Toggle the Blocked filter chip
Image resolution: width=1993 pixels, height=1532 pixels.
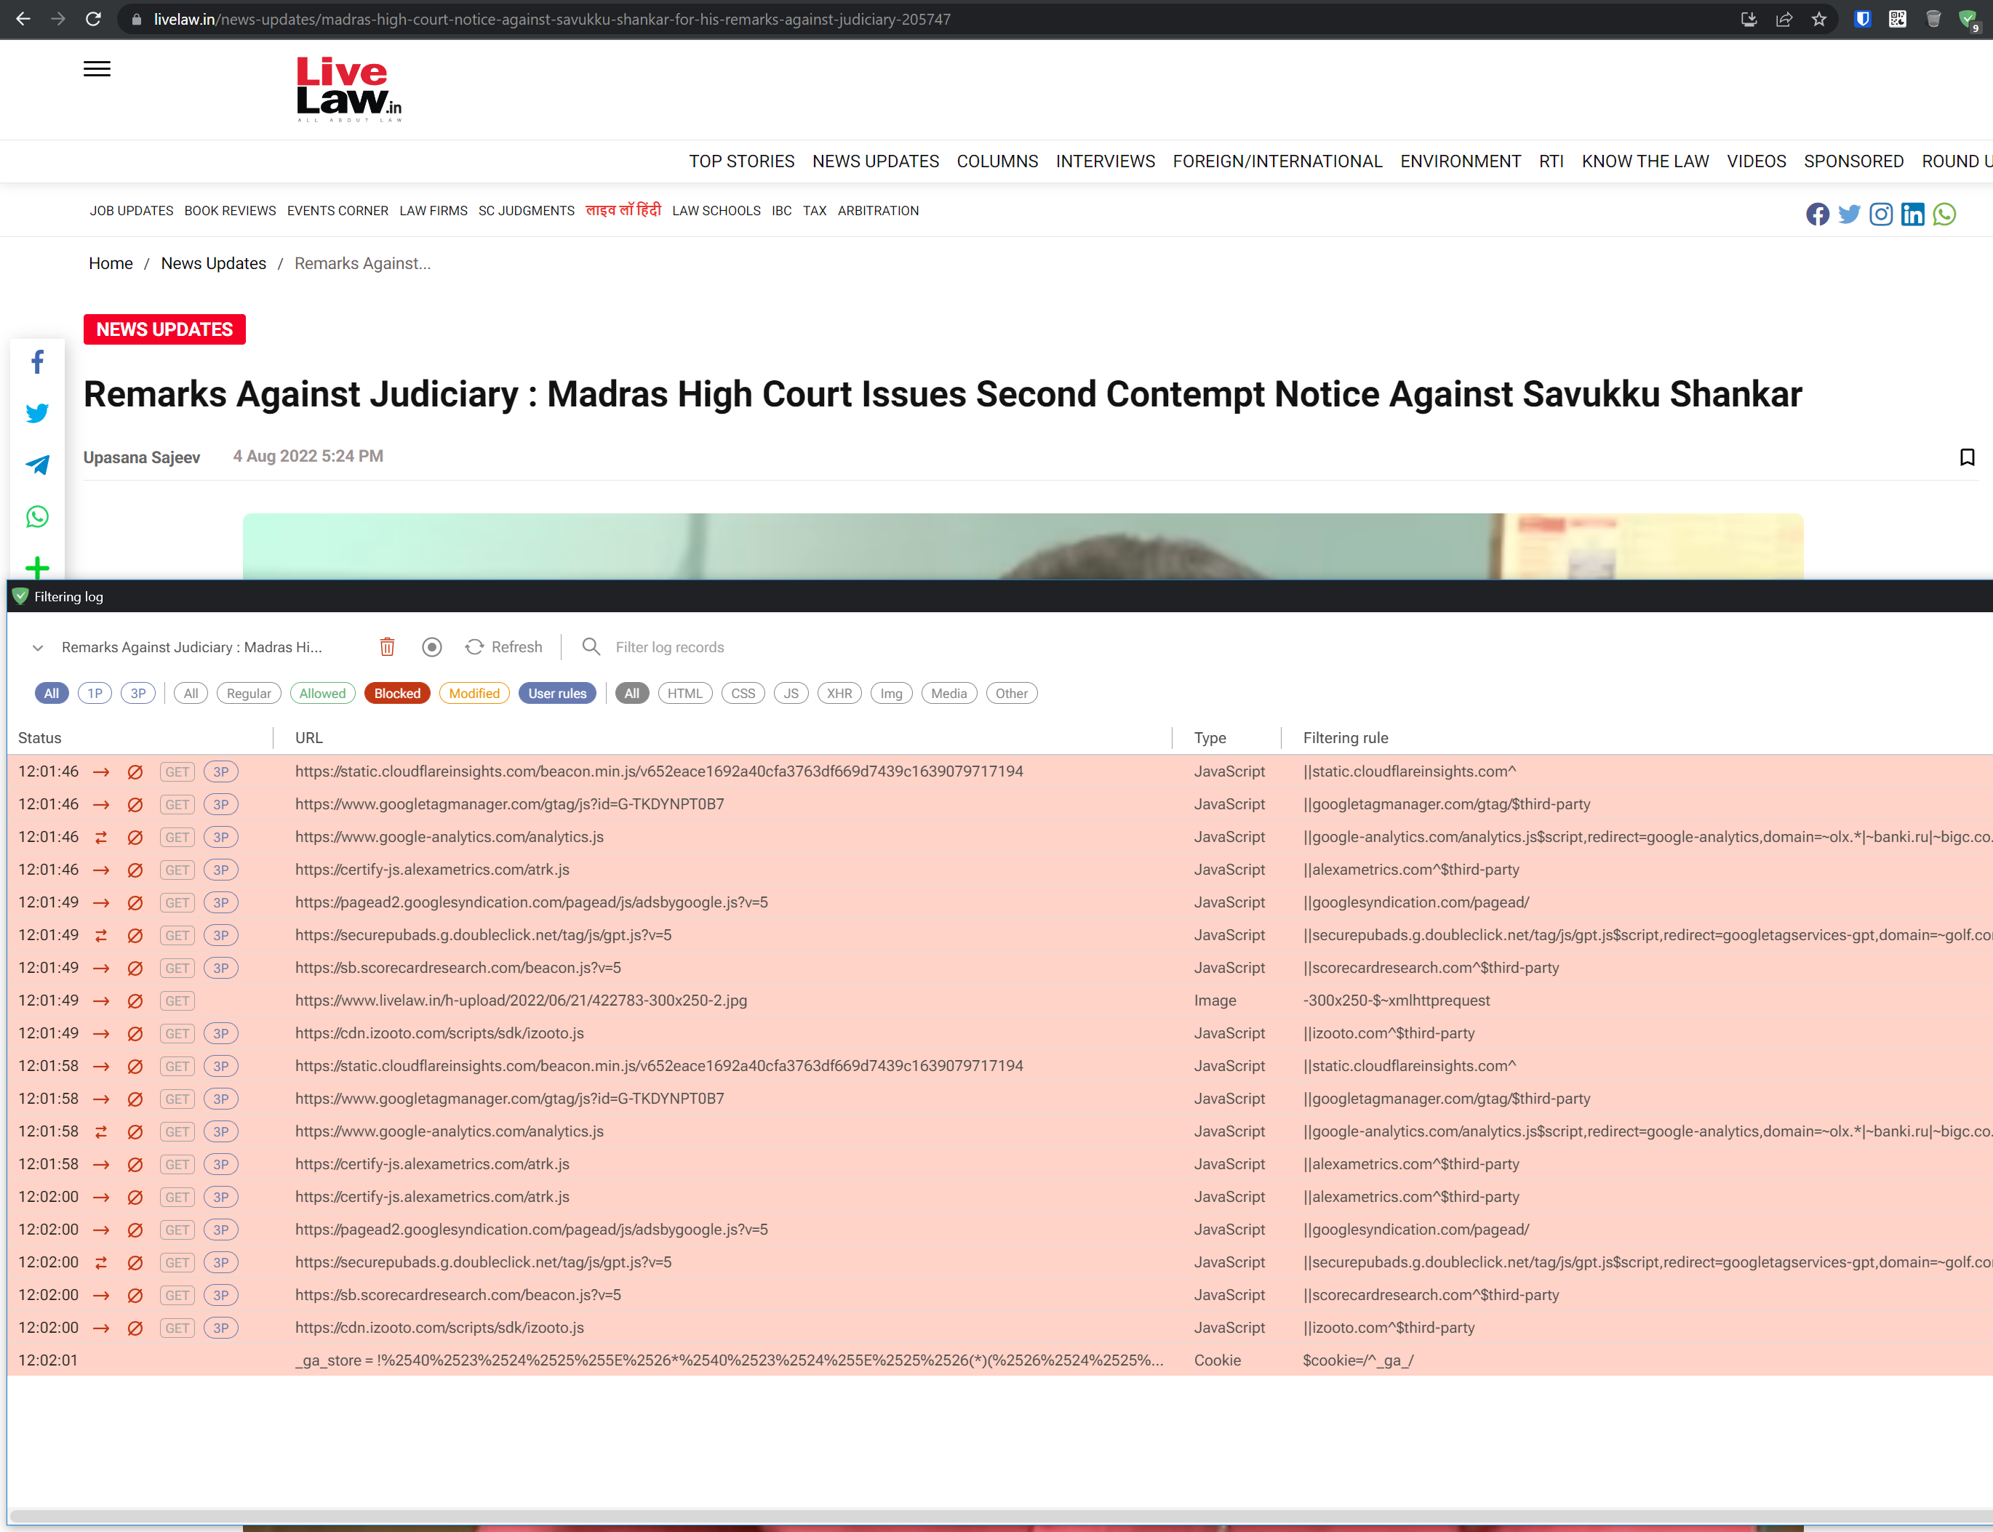click(x=396, y=693)
